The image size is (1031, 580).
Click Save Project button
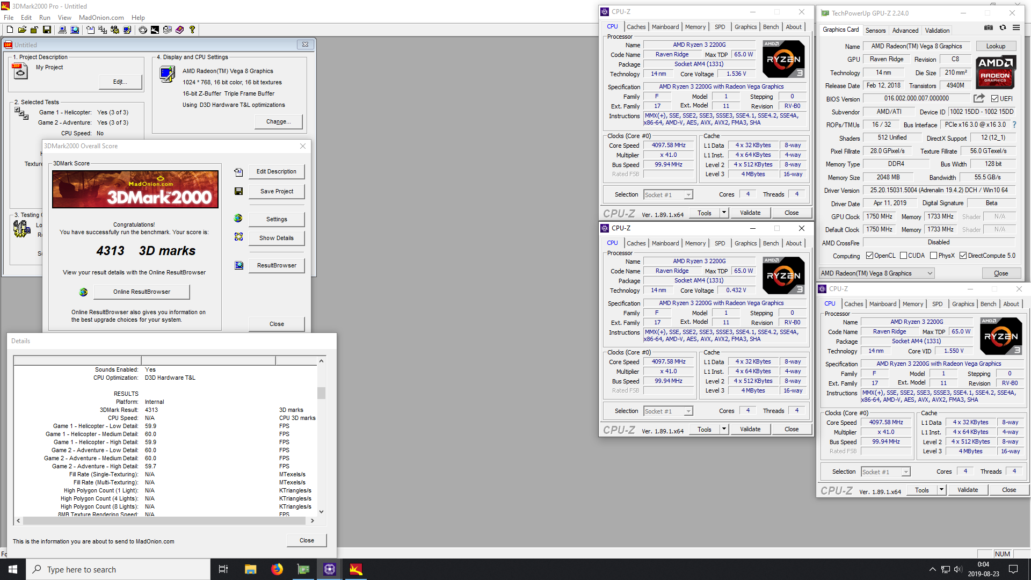tap(277, 192)
